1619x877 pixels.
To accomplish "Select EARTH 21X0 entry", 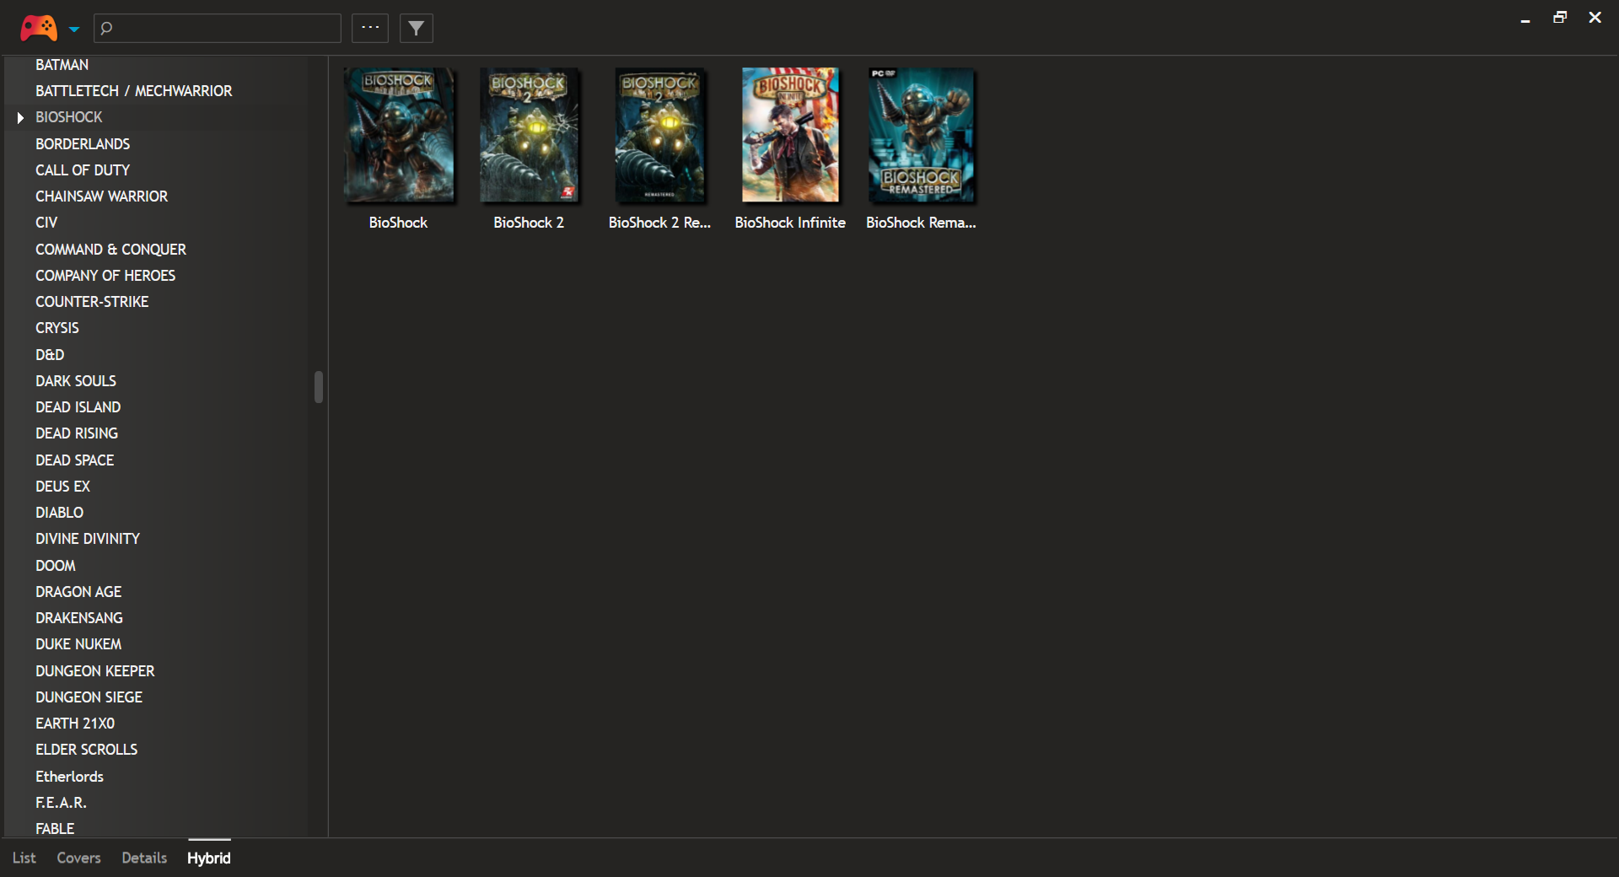I will coord(75,724).
